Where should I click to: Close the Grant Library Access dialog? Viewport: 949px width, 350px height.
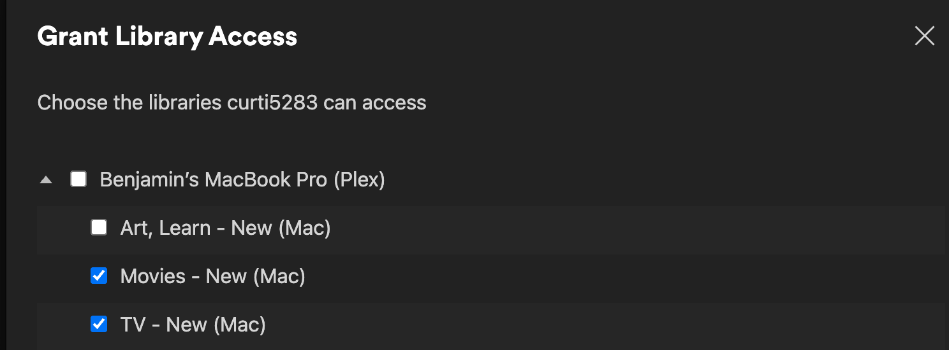[924, 36]
